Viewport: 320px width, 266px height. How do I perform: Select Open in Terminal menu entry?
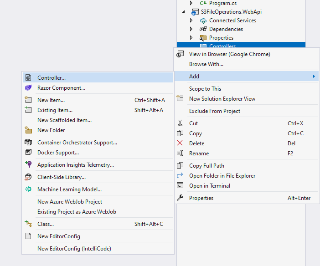pyautogui.click(x=210, y=186)
